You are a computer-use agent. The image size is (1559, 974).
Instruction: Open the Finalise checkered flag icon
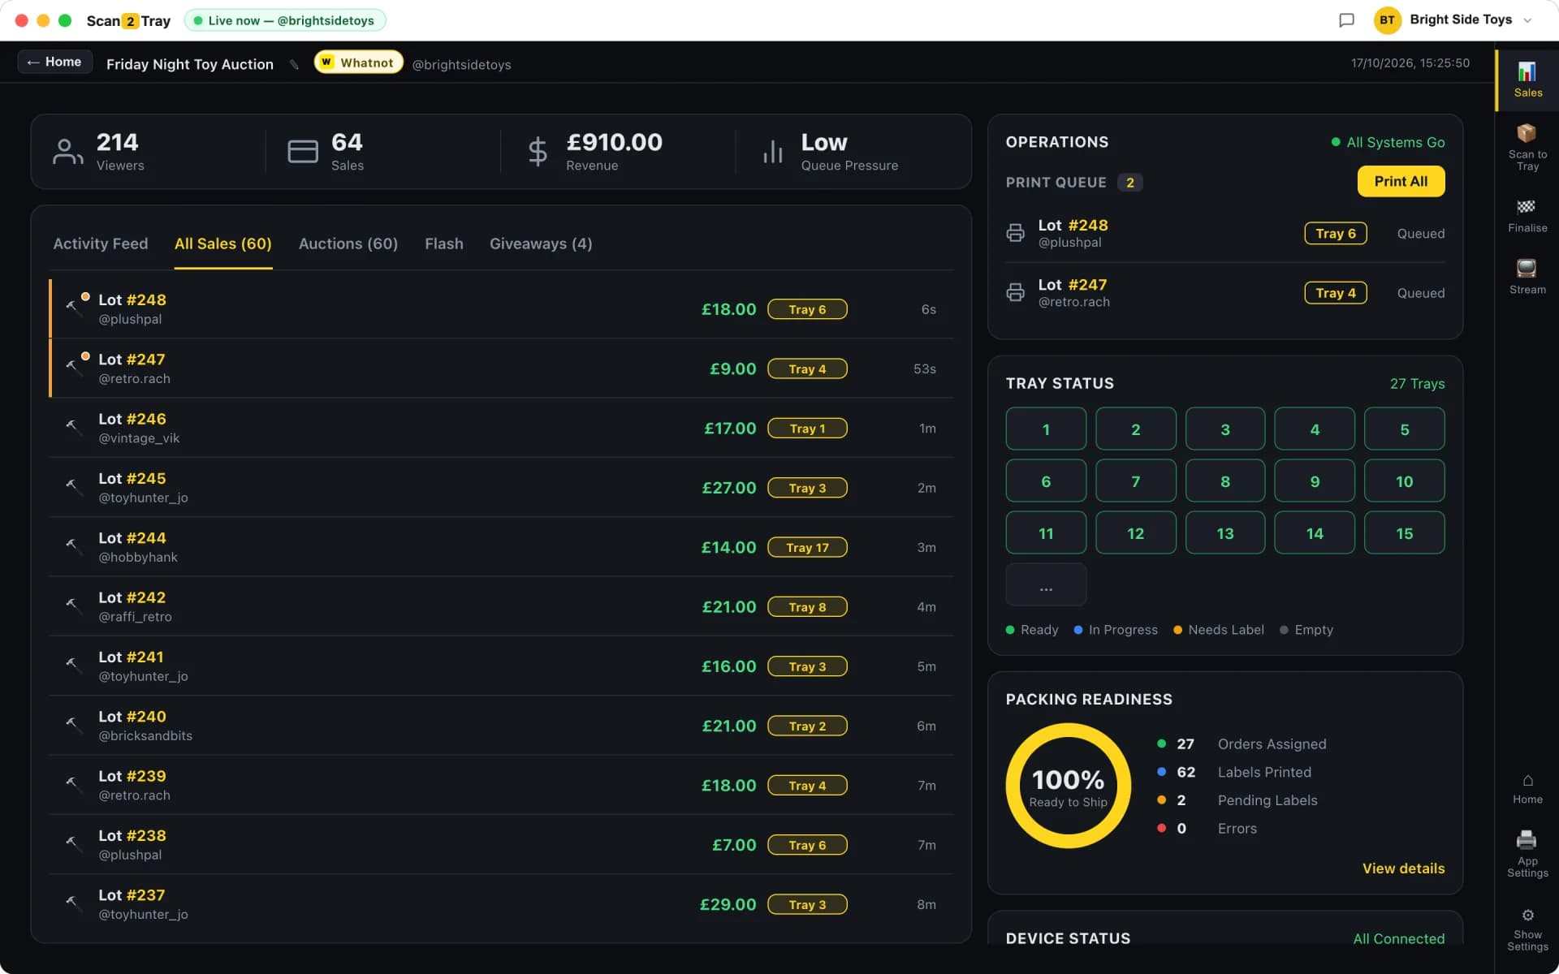click(1527, 216)
